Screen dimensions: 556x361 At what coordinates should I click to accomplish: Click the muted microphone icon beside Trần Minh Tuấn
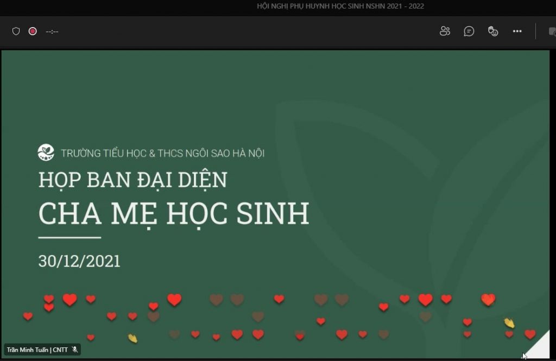click(x=74, y=350)
